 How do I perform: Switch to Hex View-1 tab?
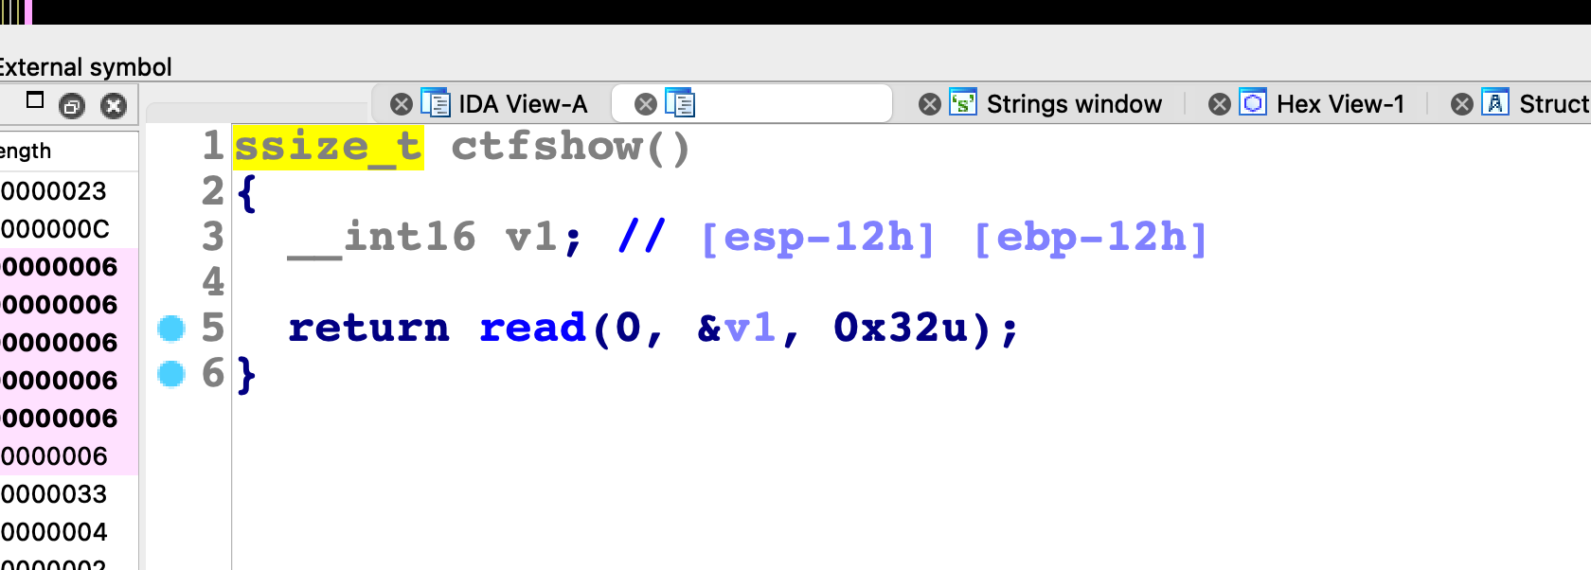coord(1340,104)
